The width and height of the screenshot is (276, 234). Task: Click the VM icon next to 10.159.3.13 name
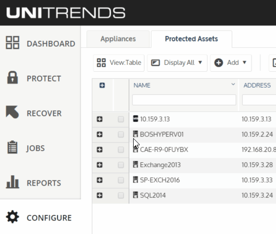point(135,119)
